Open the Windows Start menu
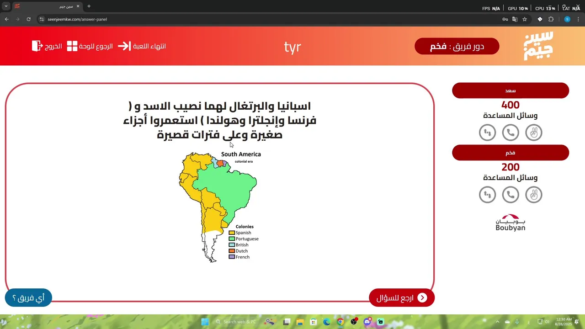The height and width of the screenshot is (329, 585). (205, 322)
